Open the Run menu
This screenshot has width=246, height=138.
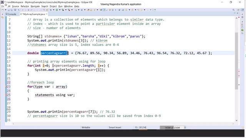pyautogui.click(x=60, y=6)
